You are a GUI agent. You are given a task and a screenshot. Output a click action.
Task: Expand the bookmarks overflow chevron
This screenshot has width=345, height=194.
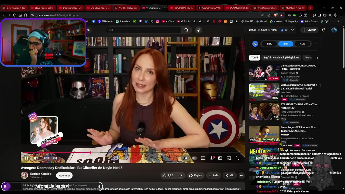[x=338, y=21]
